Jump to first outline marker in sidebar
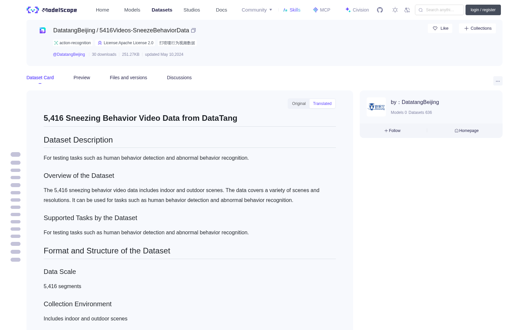The width and height of the screenshot is (529, 330). (16, 154)
